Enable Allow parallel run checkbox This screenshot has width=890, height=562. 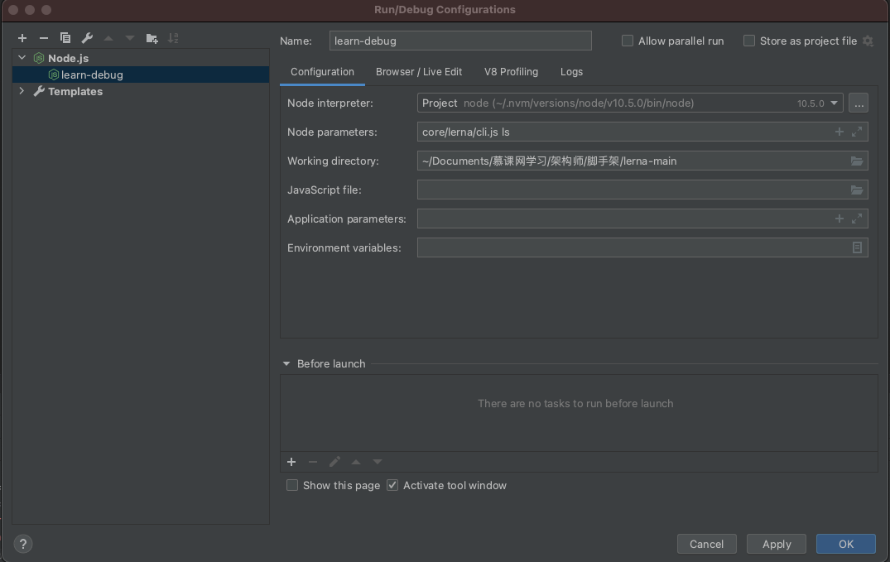(628, 41)
